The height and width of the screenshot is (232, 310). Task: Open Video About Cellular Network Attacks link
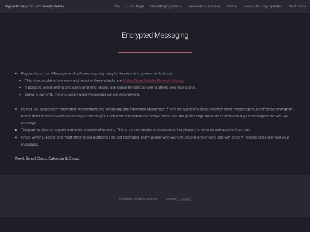click(x=153, y=81)
